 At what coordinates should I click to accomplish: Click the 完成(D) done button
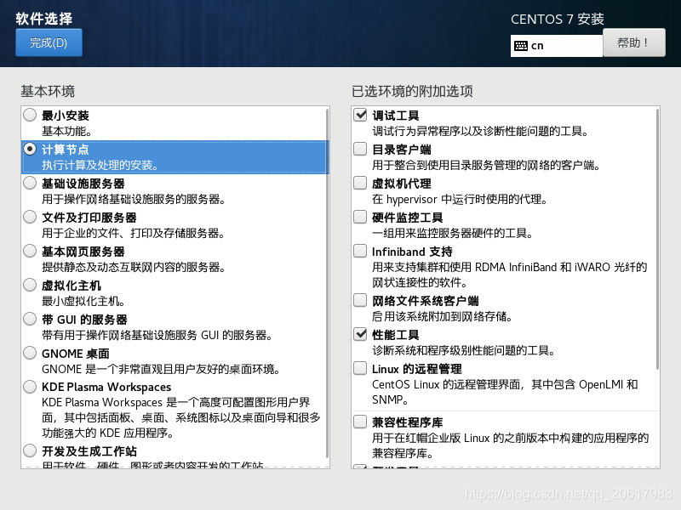tap(49, 42)
